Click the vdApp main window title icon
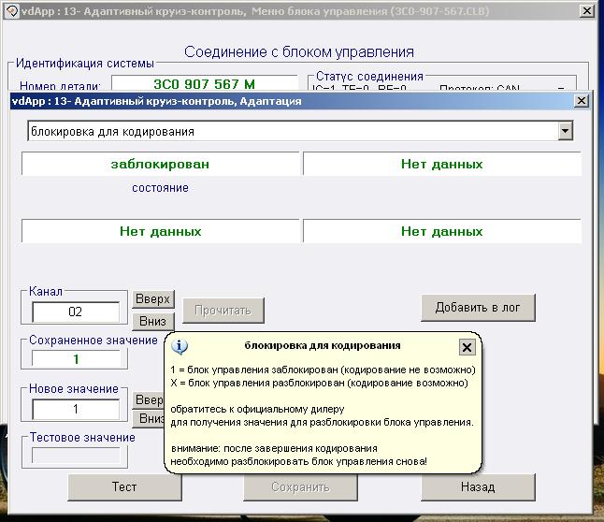 point(11,11)
